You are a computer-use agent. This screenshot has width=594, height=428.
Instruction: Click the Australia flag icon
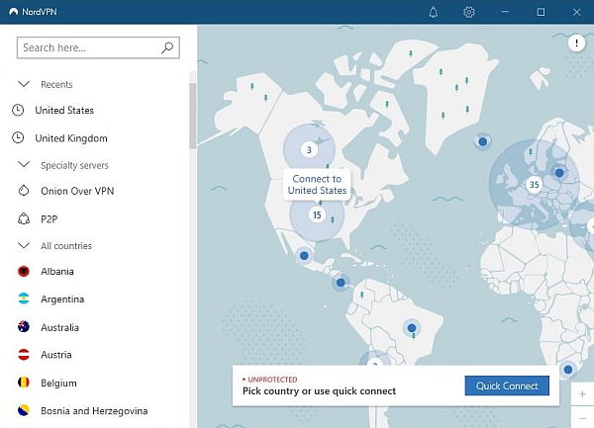click(x=24, y=326)
